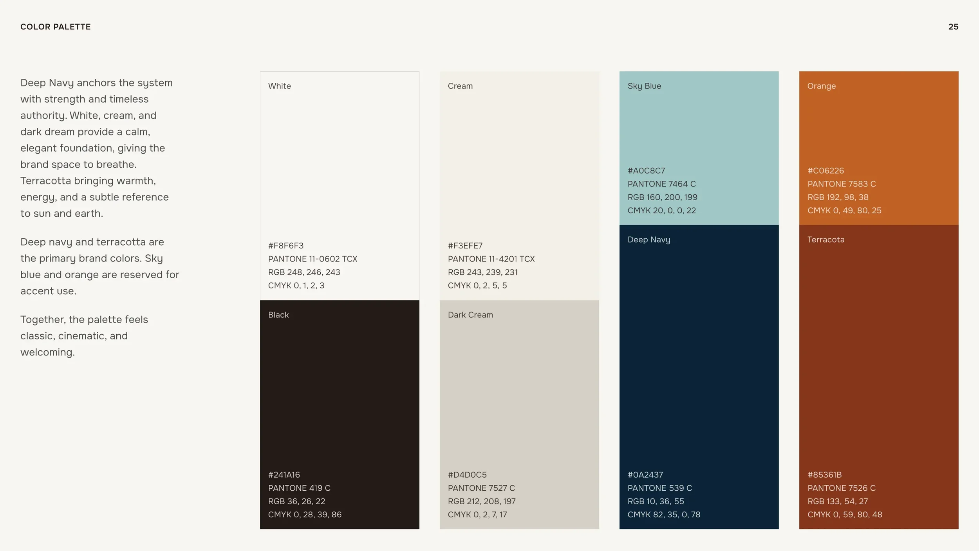Click the hex code #A0C8C7
Image resolution: width=979 pixels, height=551 pixels.
tap(646, 171)
